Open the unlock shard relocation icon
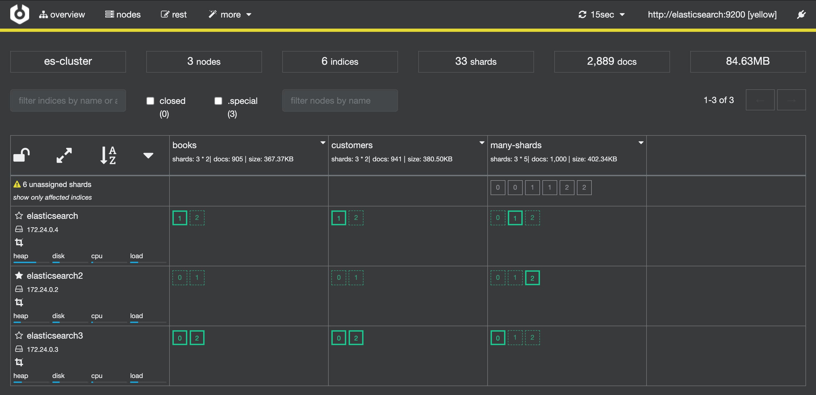This screenshot has width=816, height=395. 22,155
